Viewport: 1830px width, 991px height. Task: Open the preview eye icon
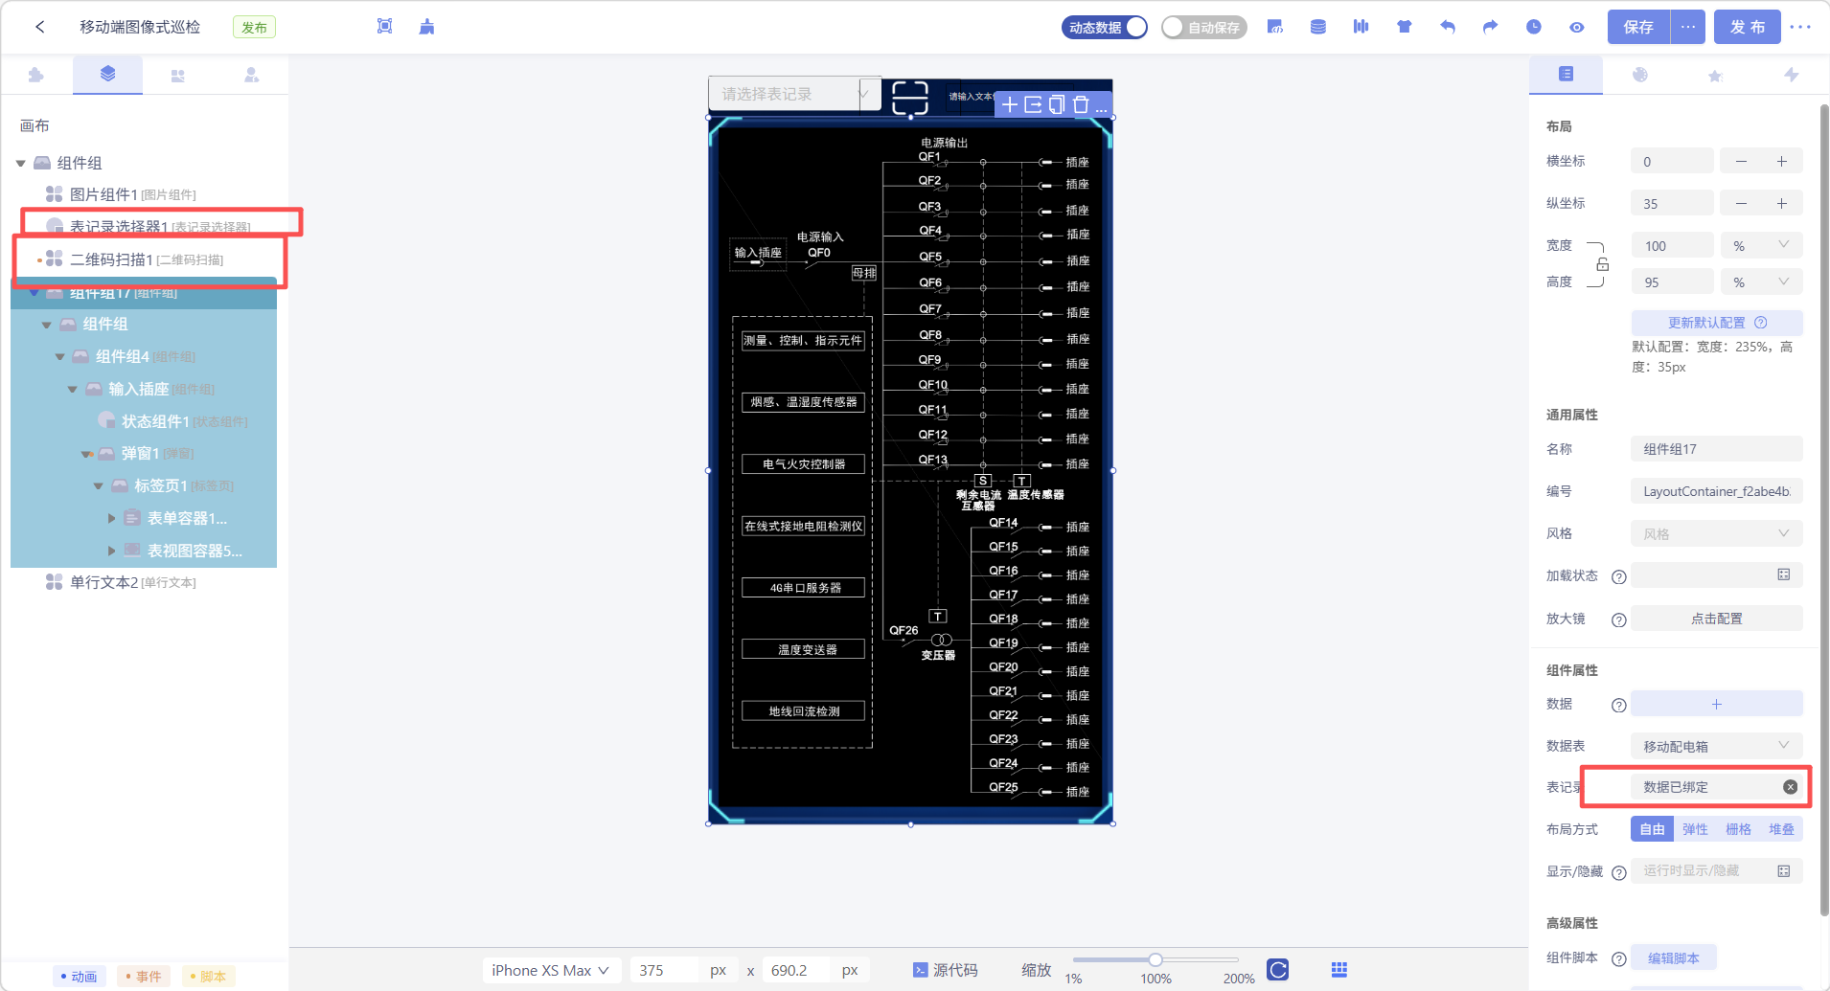(x=1576, y=27)
